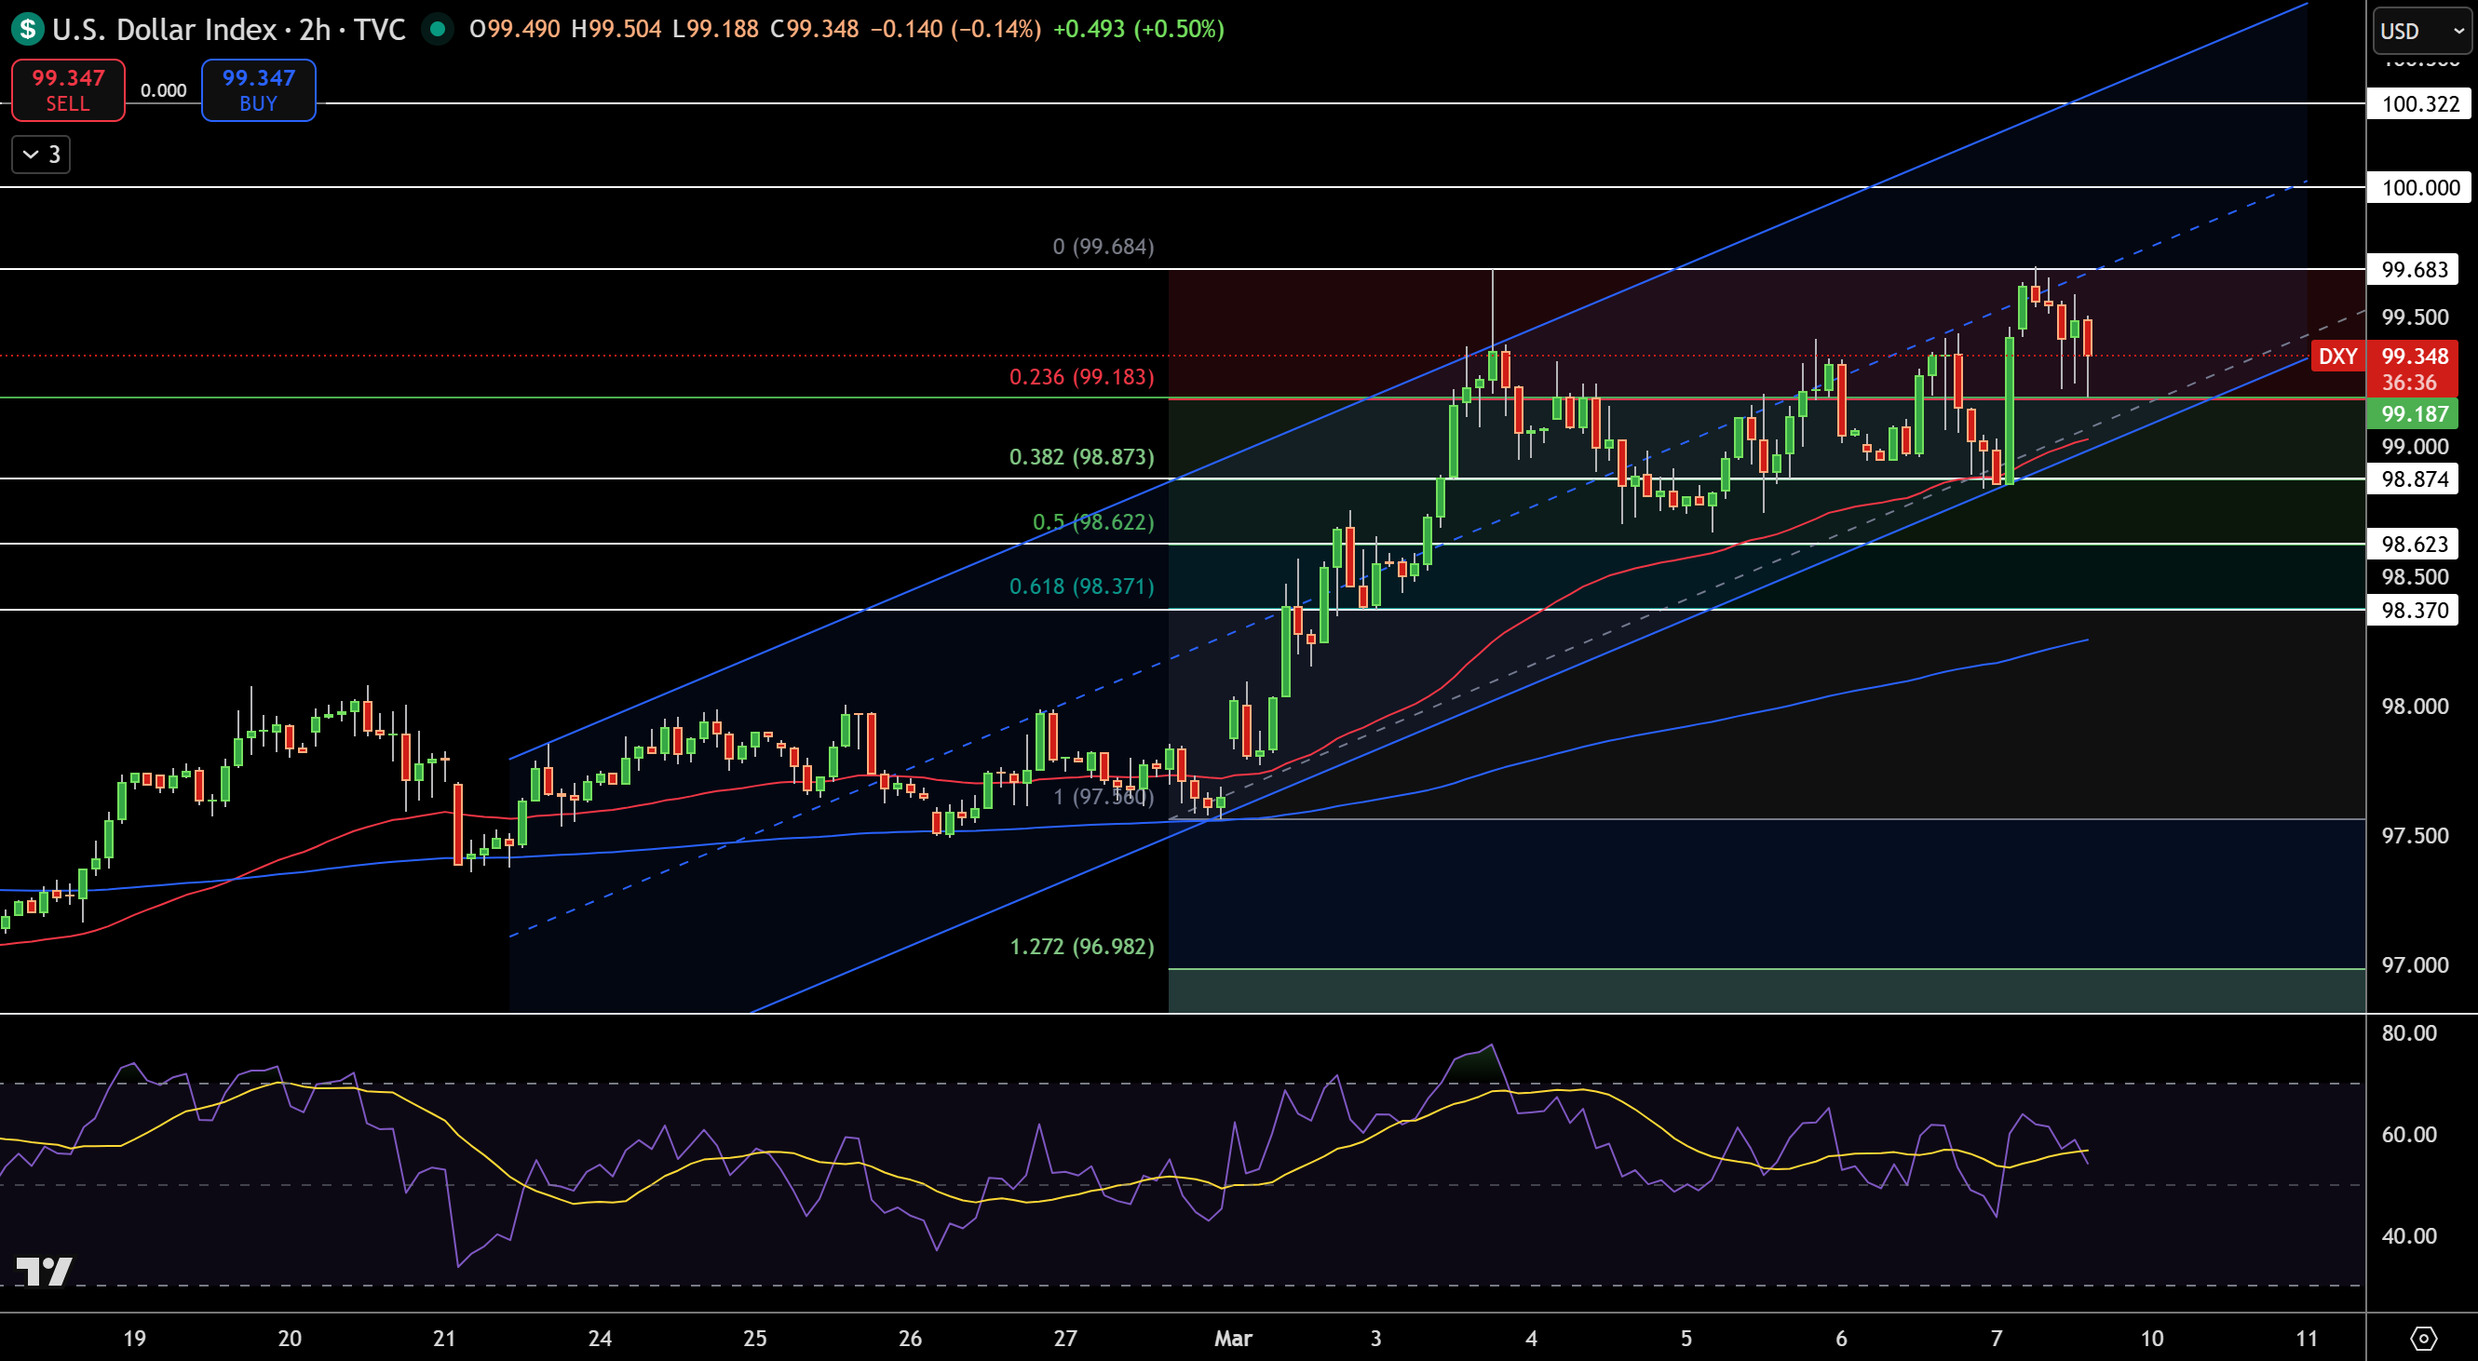Image resolution: width=2478 pixels, height=1361 pixels.
Task: Click the Fibonacci 0 (99.684) label
Action: pos(1103,248)
